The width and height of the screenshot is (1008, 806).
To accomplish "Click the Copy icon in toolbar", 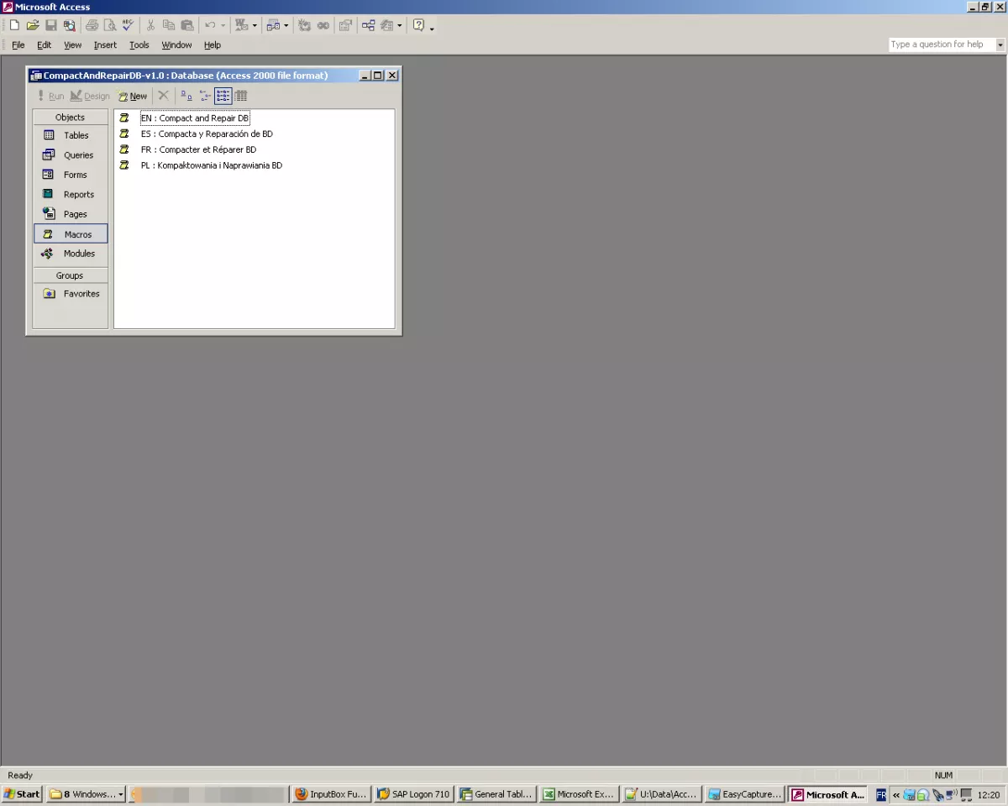I will [169, 25].
